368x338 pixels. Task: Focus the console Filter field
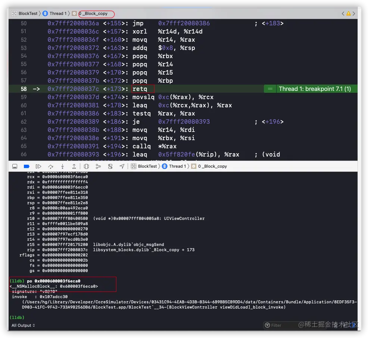[296, 325]
